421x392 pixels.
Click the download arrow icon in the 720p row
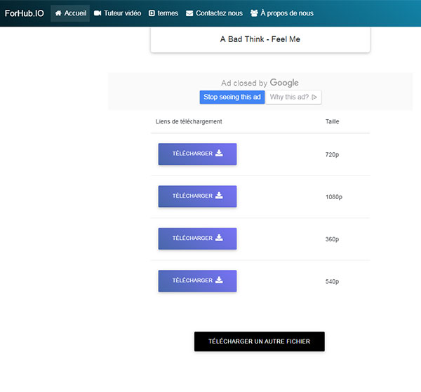219,154
